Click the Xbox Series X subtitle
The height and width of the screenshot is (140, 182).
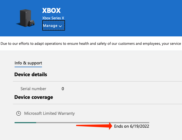tap(53, 18)
